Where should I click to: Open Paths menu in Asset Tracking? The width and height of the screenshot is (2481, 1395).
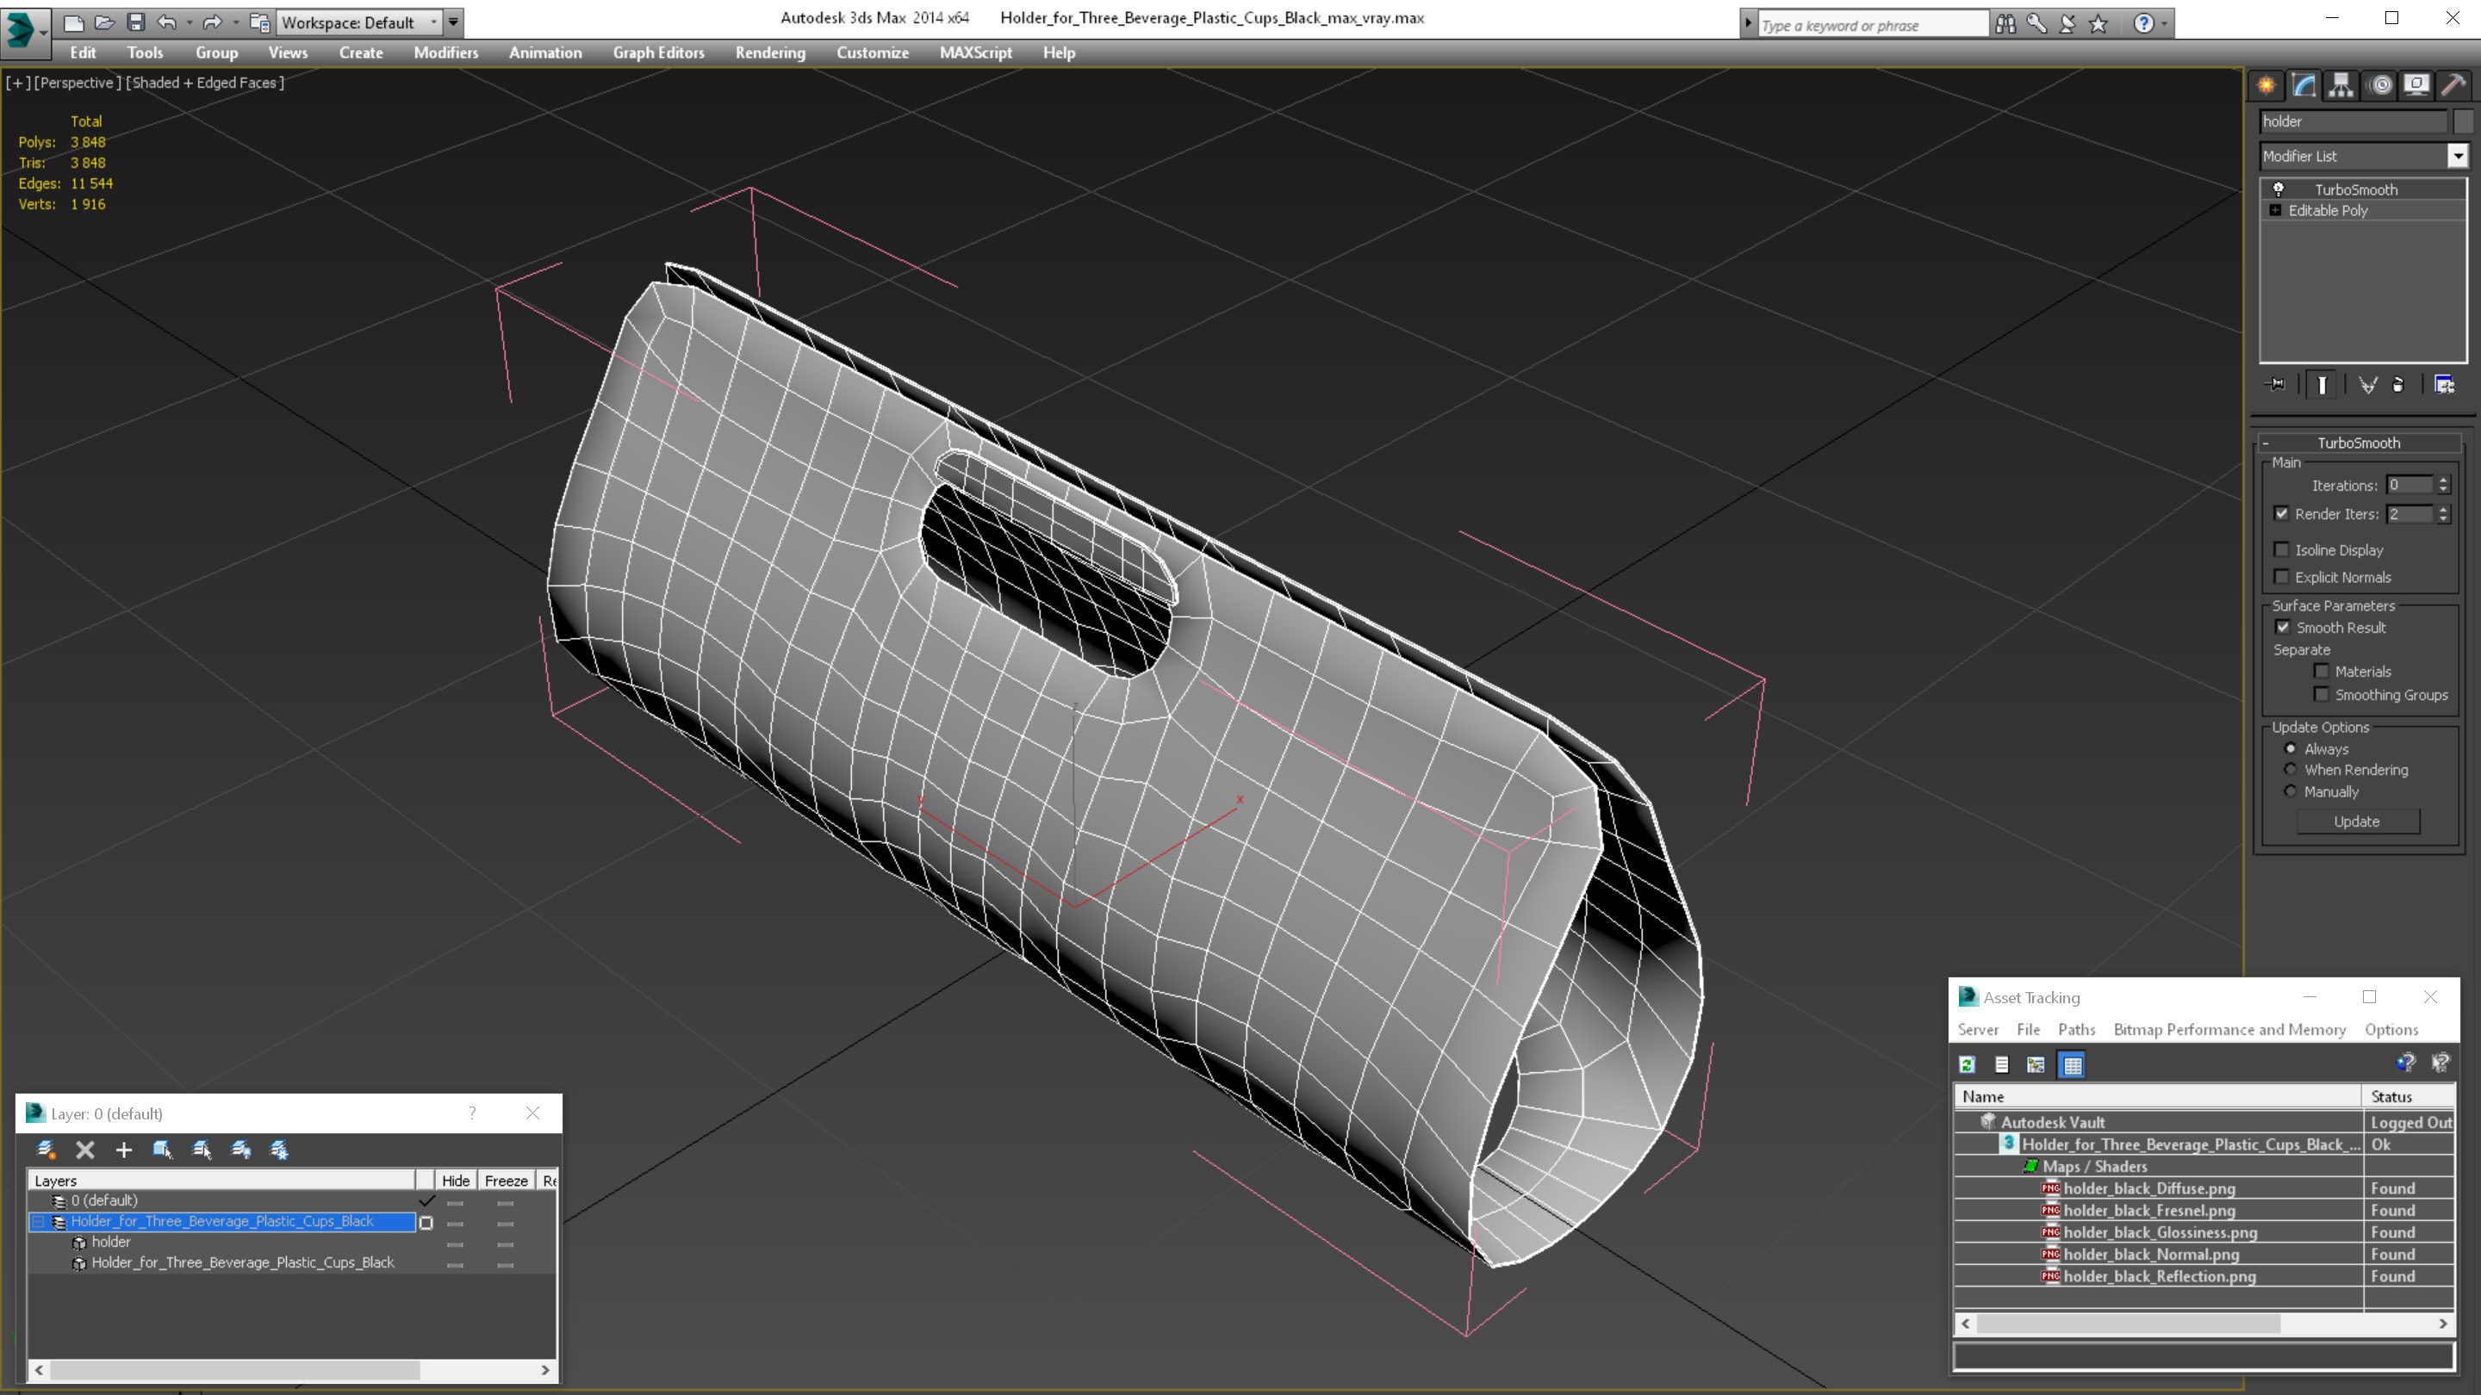point(2076,1030)
